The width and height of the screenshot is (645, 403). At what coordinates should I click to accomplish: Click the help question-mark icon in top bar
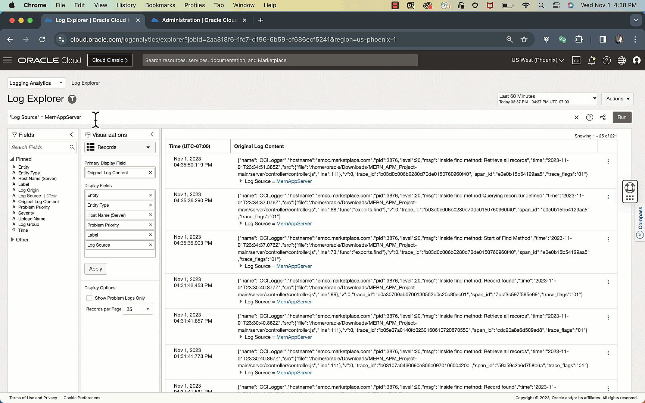coord(607,60)
